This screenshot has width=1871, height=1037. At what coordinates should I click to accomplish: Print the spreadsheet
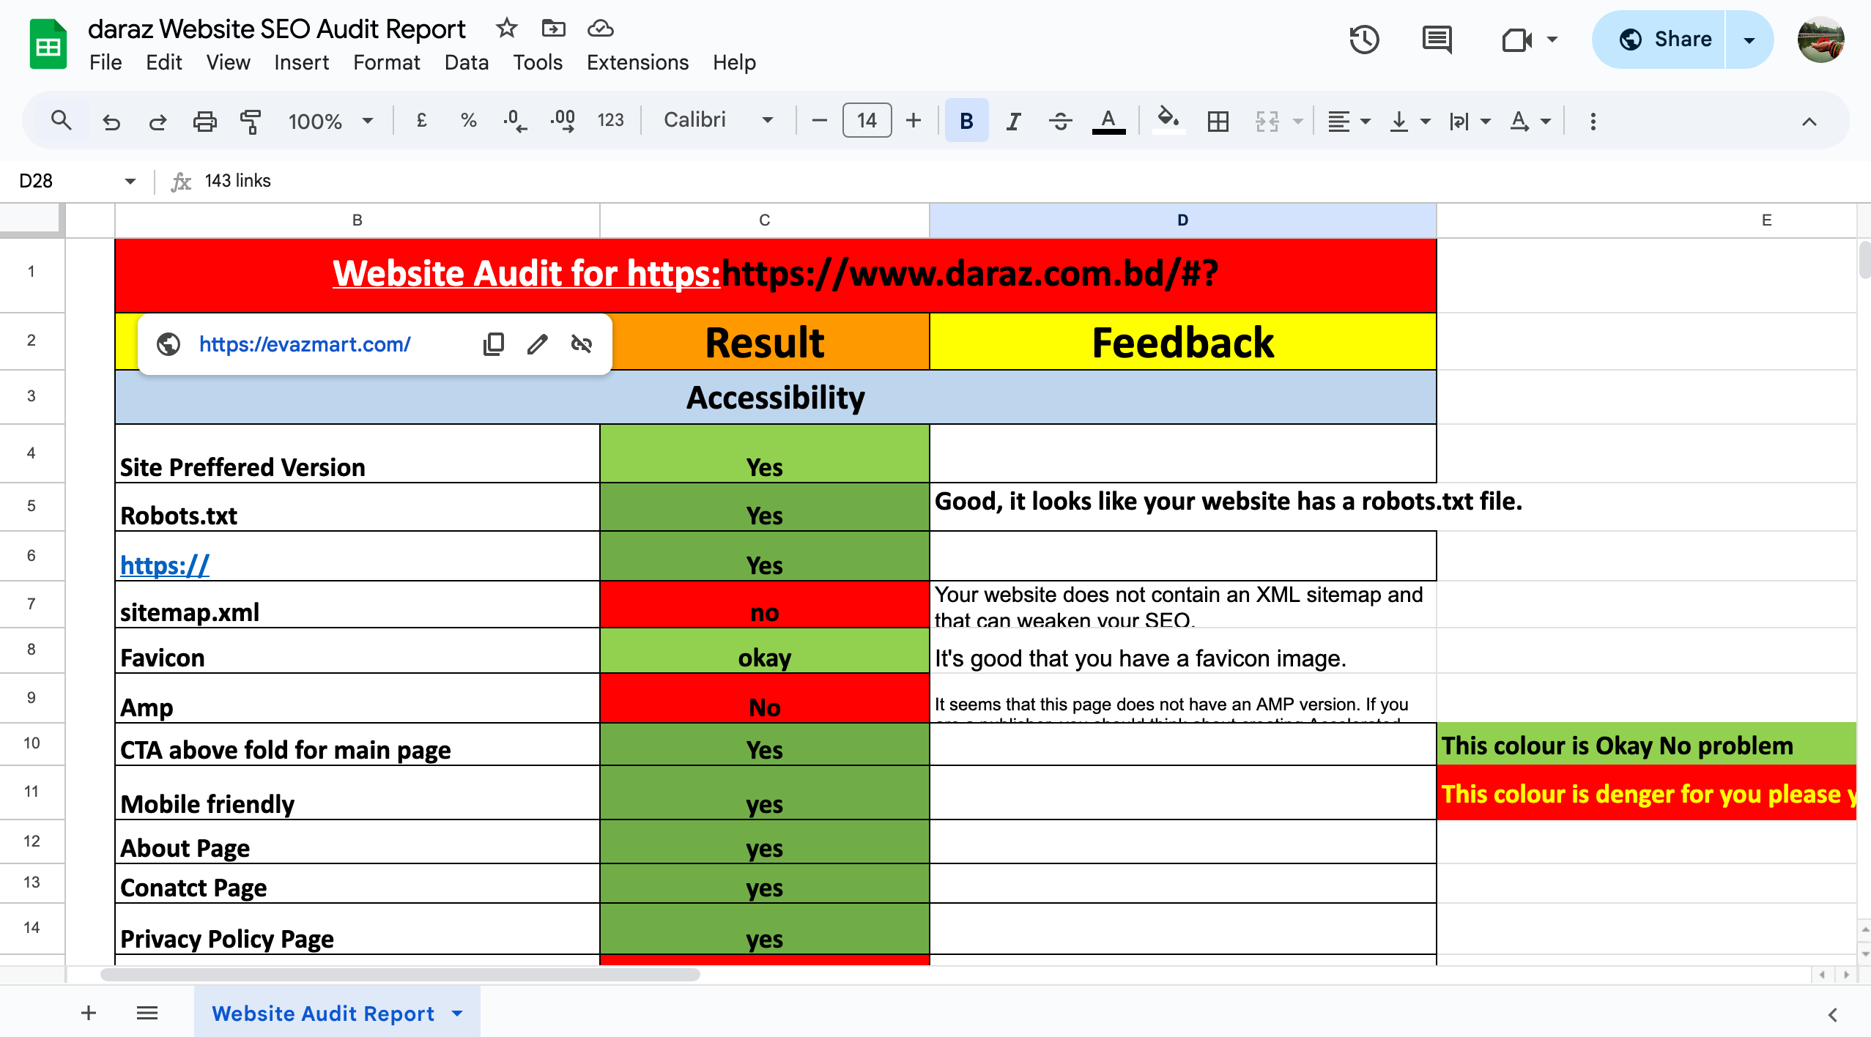[x=204, y=120]
